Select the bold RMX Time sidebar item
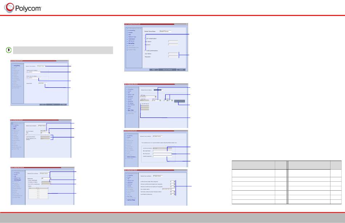 (131, 110)
